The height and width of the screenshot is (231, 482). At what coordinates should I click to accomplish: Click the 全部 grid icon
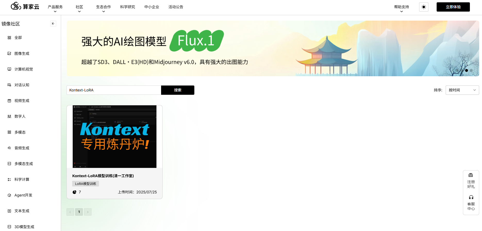tap(9, 38)
